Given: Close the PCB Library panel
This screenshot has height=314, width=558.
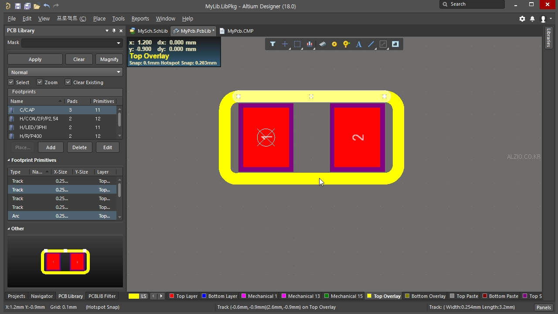Looking at the screenshot, I should 121,31.
